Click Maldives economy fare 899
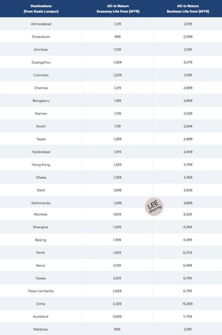Screen dimensions: 222x335 click(117, 330)
